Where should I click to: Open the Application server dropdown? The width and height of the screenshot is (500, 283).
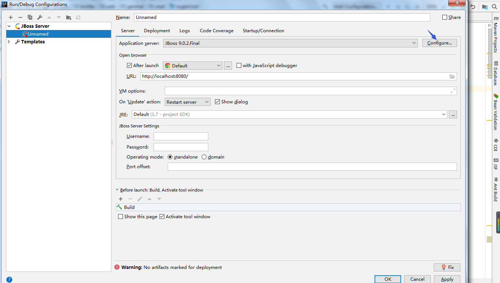click(291, 43)
